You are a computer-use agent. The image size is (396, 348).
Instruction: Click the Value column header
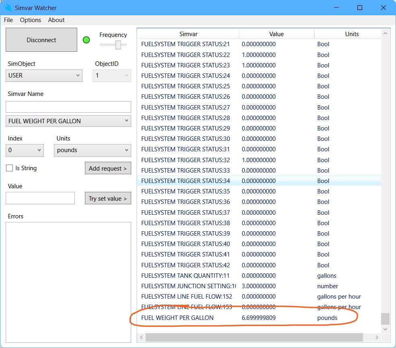click(x=276, y=34)
